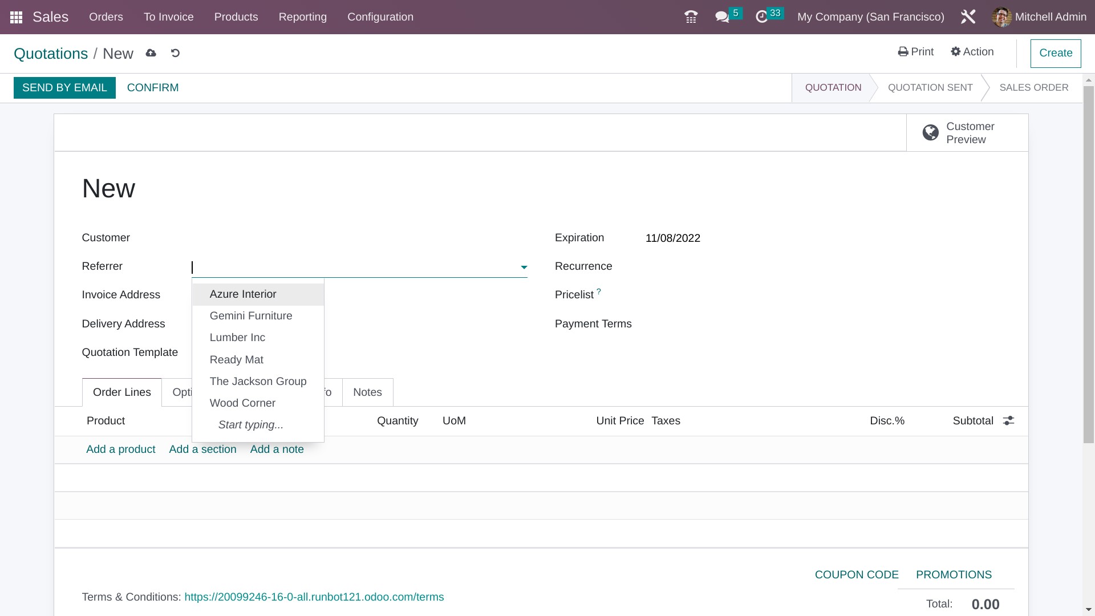Select the QUOTATION SENT status stage

[930, 88]
